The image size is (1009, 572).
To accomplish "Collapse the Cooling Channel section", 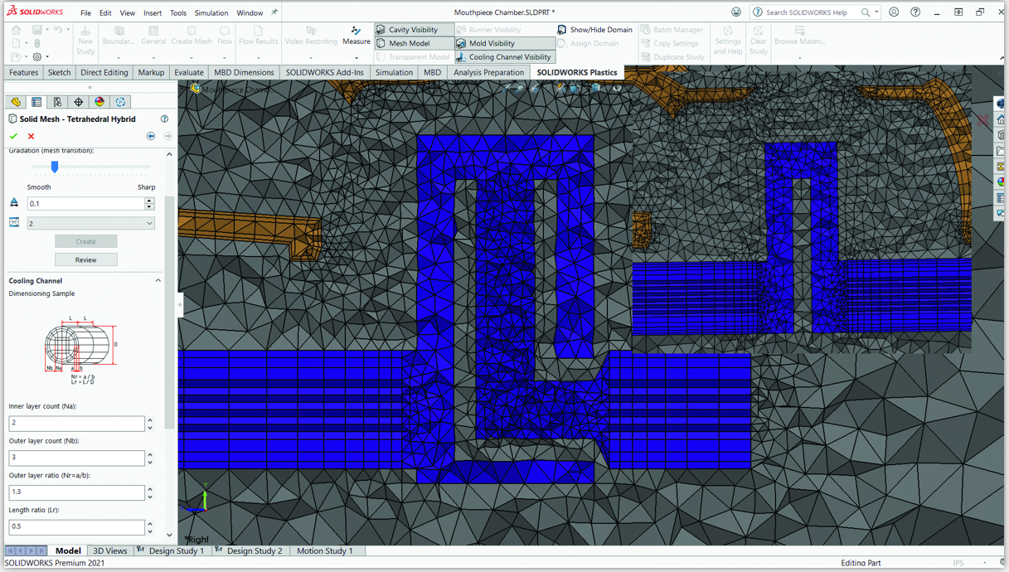I will pos(158,281).
